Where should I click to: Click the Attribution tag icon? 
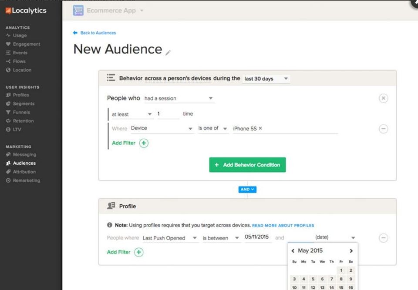pyautogui.click(x=8, y=172)
